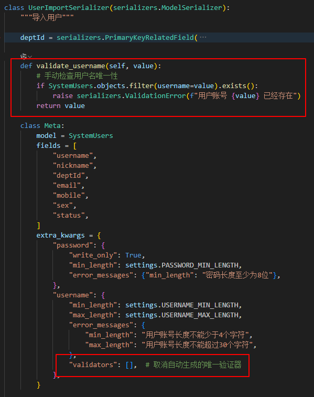
Task: Expand the folded PrimaryKeyRelatedField ellipsis
Action: [x=203, y=37]
